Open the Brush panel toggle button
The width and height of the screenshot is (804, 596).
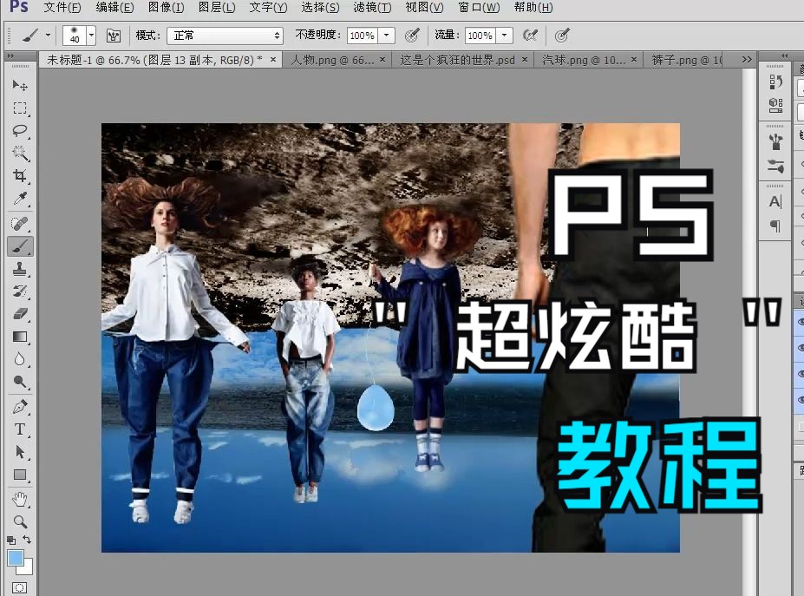[x=114, y=36]
